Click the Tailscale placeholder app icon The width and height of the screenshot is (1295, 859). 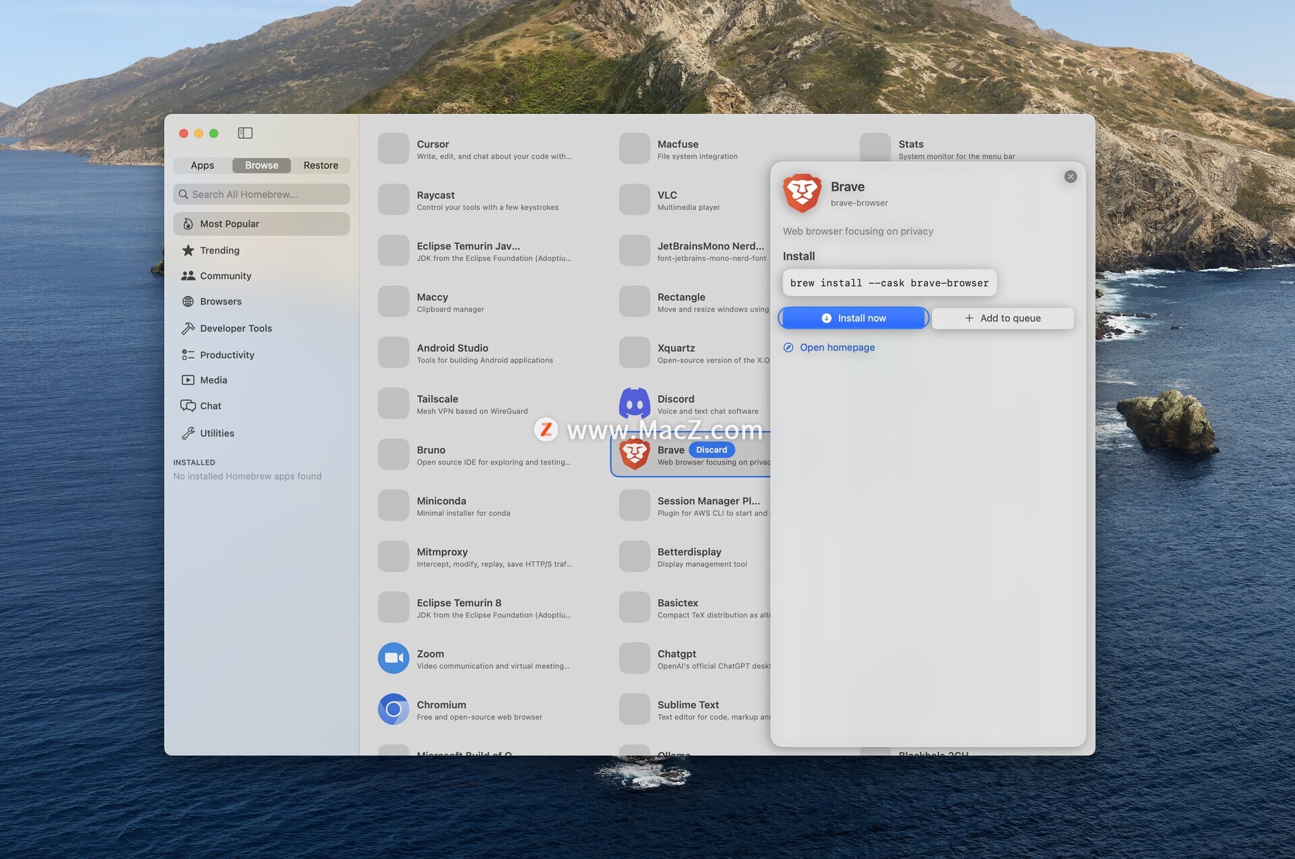(x=393, y=403)
